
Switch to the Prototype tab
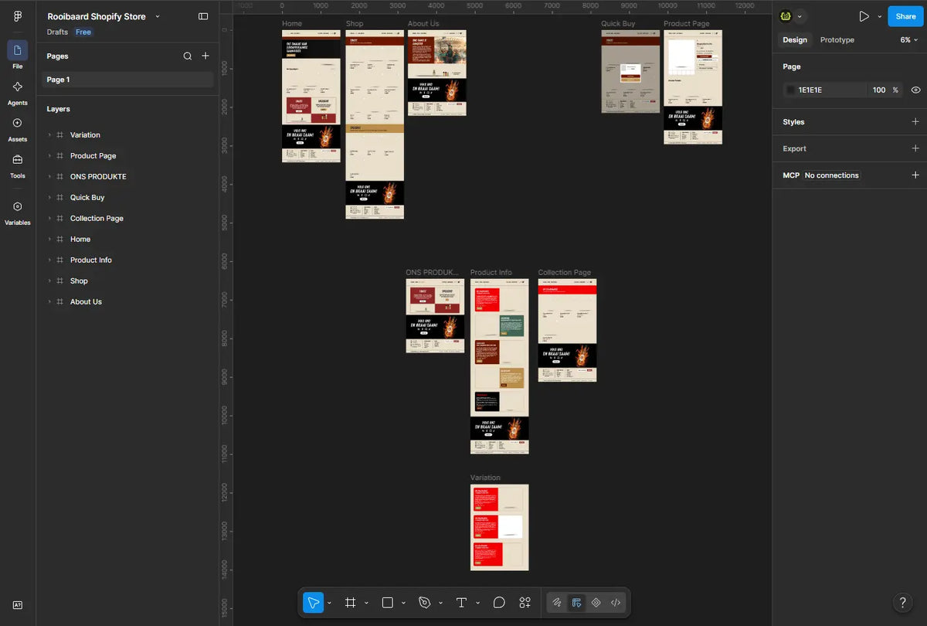837,39
